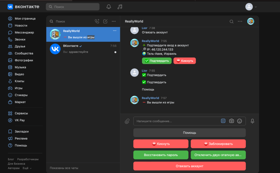Open the music note icon in header
The width and height of the screenshot is (280, 173).
[x=120, y=7]
